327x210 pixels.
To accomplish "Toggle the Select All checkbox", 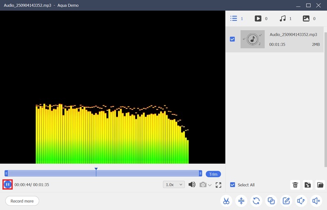I will (233, 185).
